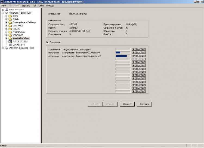Open the Лог menu
Image resolution: width=204 pixels, height=148 pixels.
pyautogui.click(x=34, y=6)
